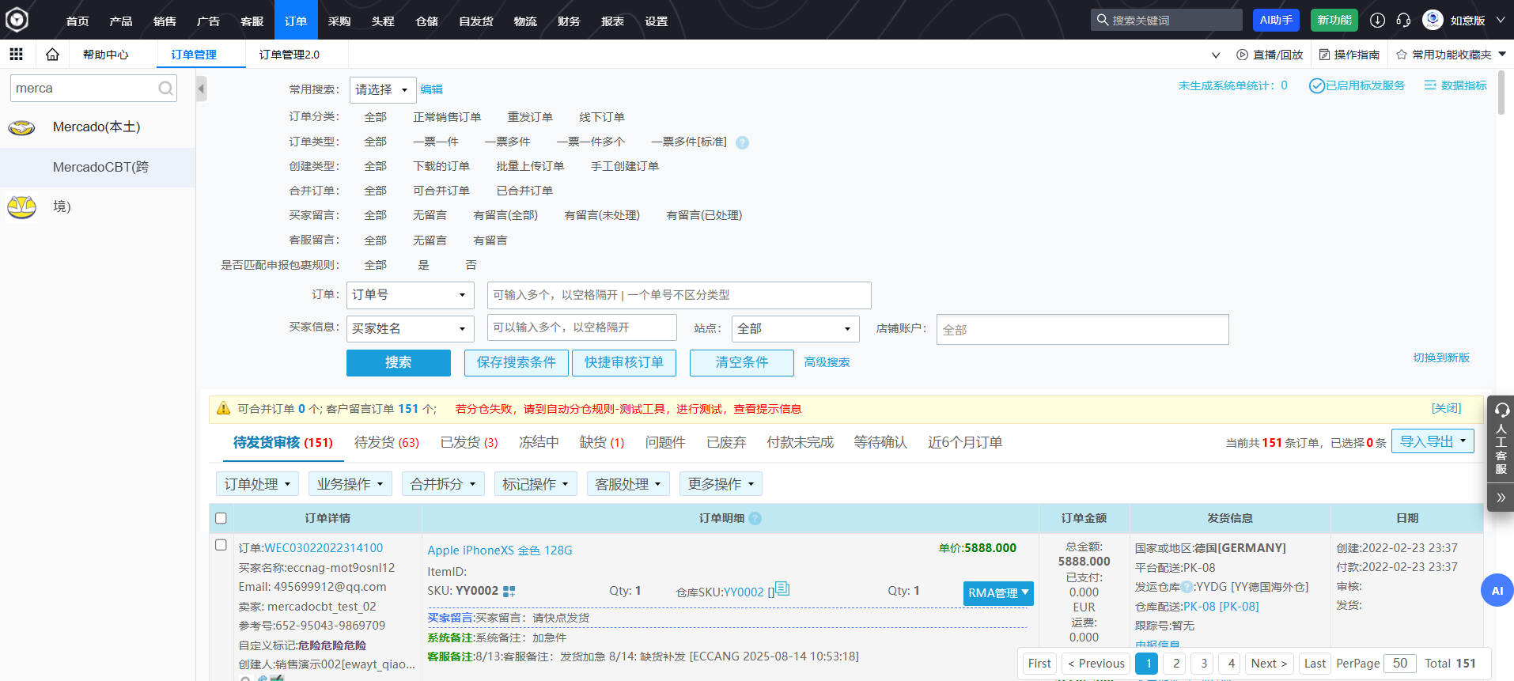The width and height of the screenshot is (1514, 681).
Task: Open the 仓储 top menu
Action: [x=426, y=21]
